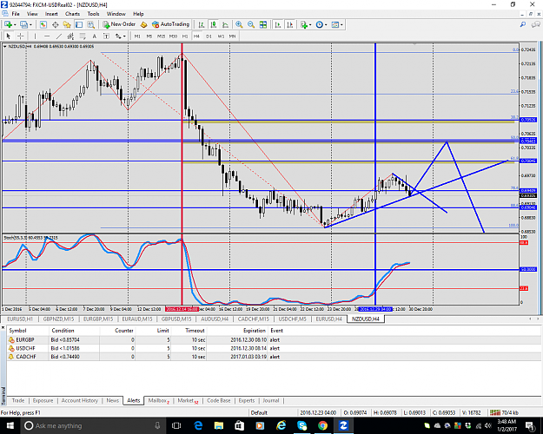Open the Profiles toolbar icon
This screenshot has width=543, height=434.
point(24,24)
